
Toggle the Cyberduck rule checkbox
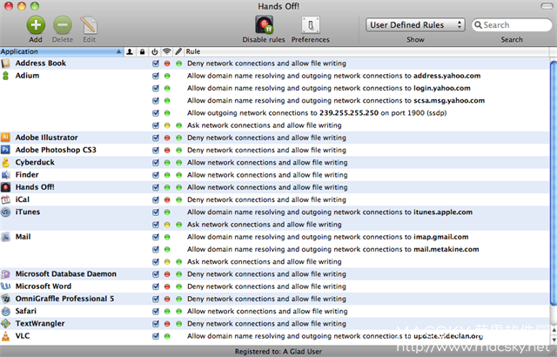click(155, 163)
